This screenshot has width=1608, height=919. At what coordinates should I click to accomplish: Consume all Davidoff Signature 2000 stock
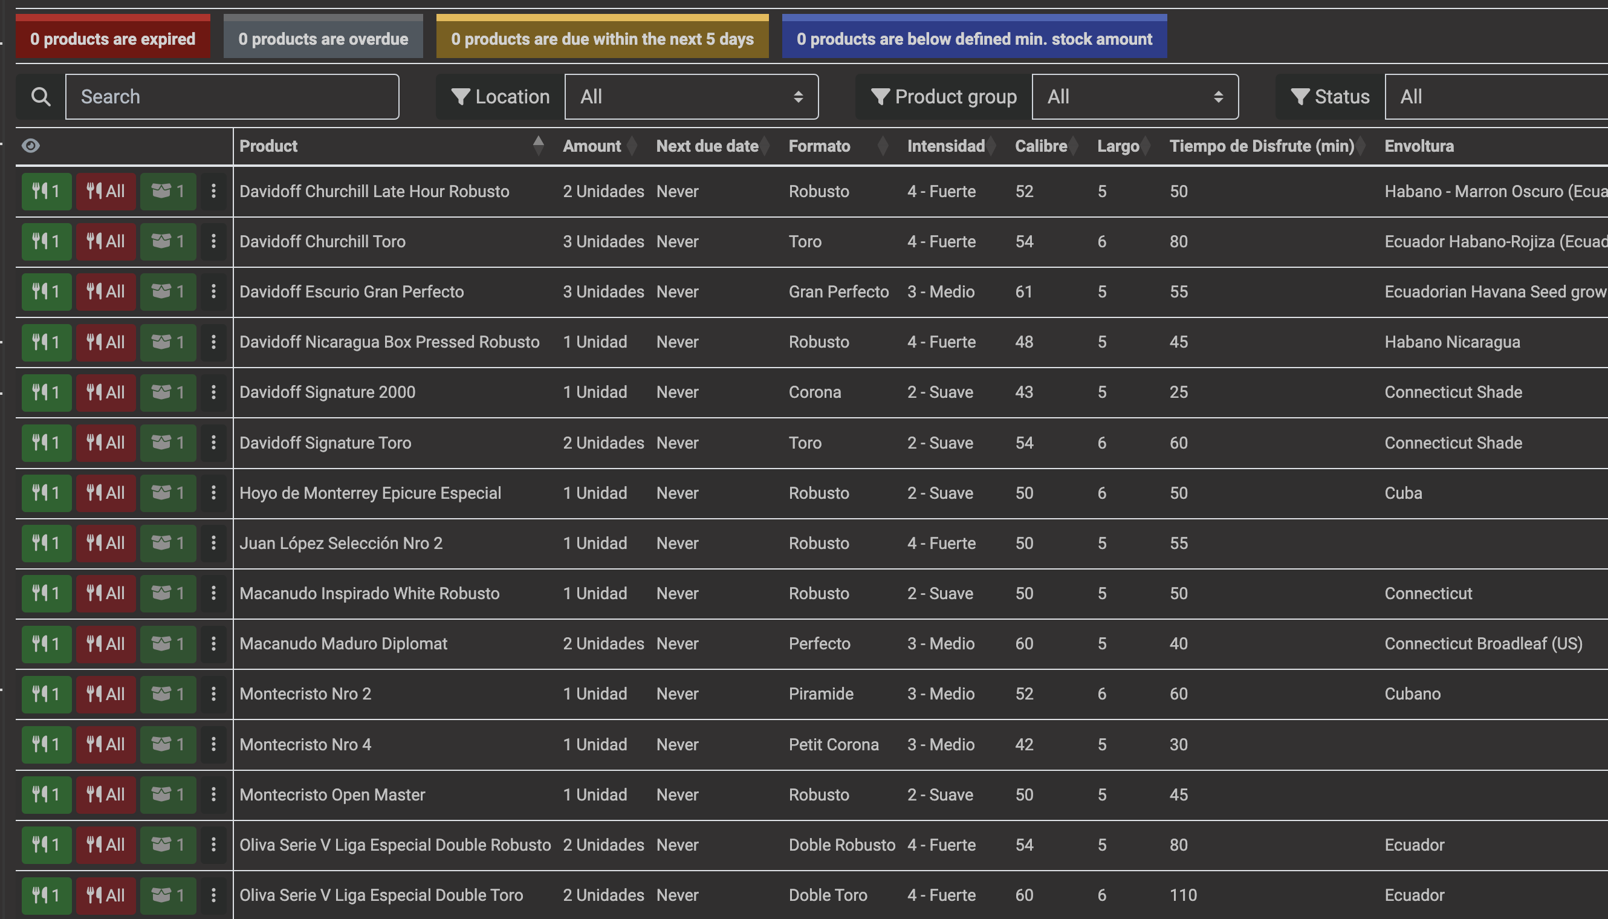click(x=105, y=392)
